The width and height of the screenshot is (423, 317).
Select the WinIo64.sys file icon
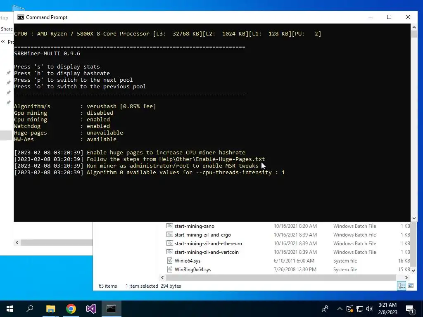[169, 260]
